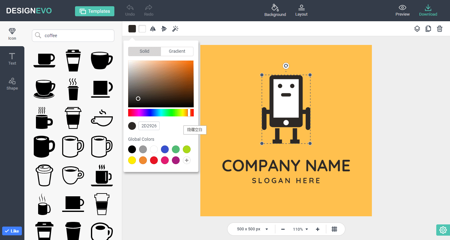Image resolution: width=450 pixels, height=240 pixels.
Task: Open the Shape panel
Action: pyautogui.click(x=12, y=84)
